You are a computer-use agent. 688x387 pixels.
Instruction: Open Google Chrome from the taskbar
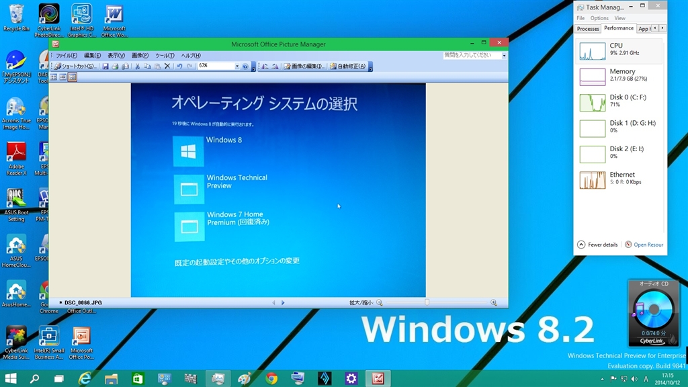click(x=271, y=379)
